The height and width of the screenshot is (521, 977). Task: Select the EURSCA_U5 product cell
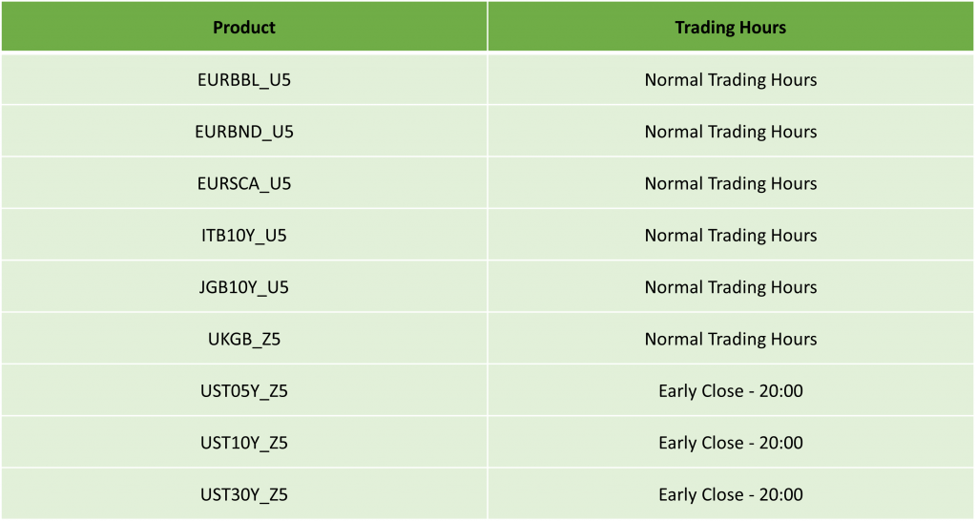pos(244,183)
